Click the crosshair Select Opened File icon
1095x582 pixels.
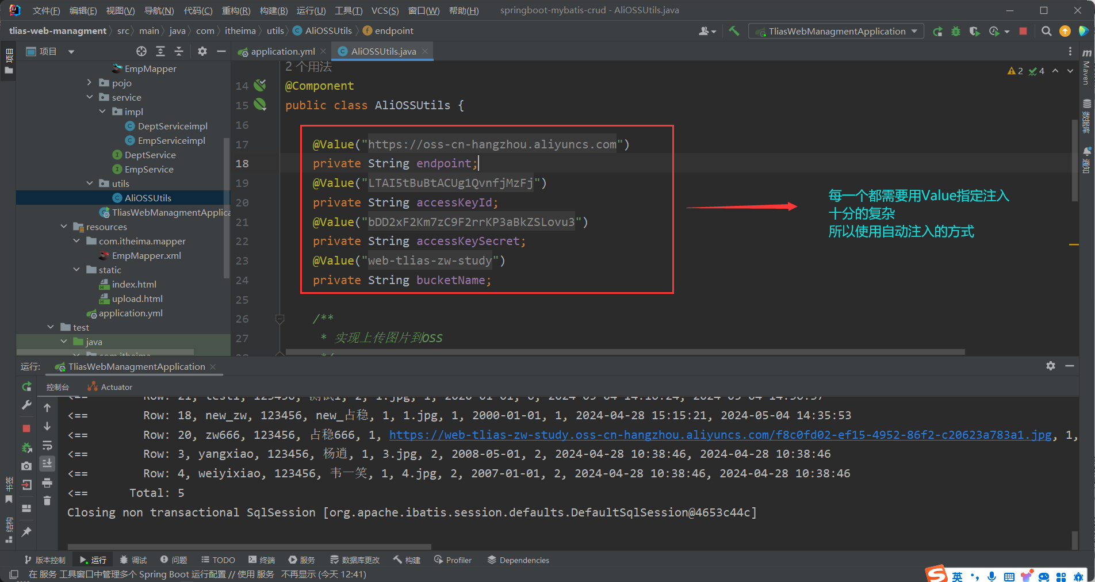(141, 51)
